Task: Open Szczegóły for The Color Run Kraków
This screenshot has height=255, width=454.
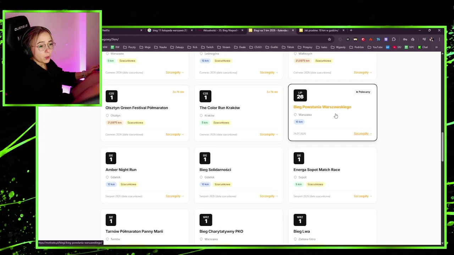Action: [269, 134]
